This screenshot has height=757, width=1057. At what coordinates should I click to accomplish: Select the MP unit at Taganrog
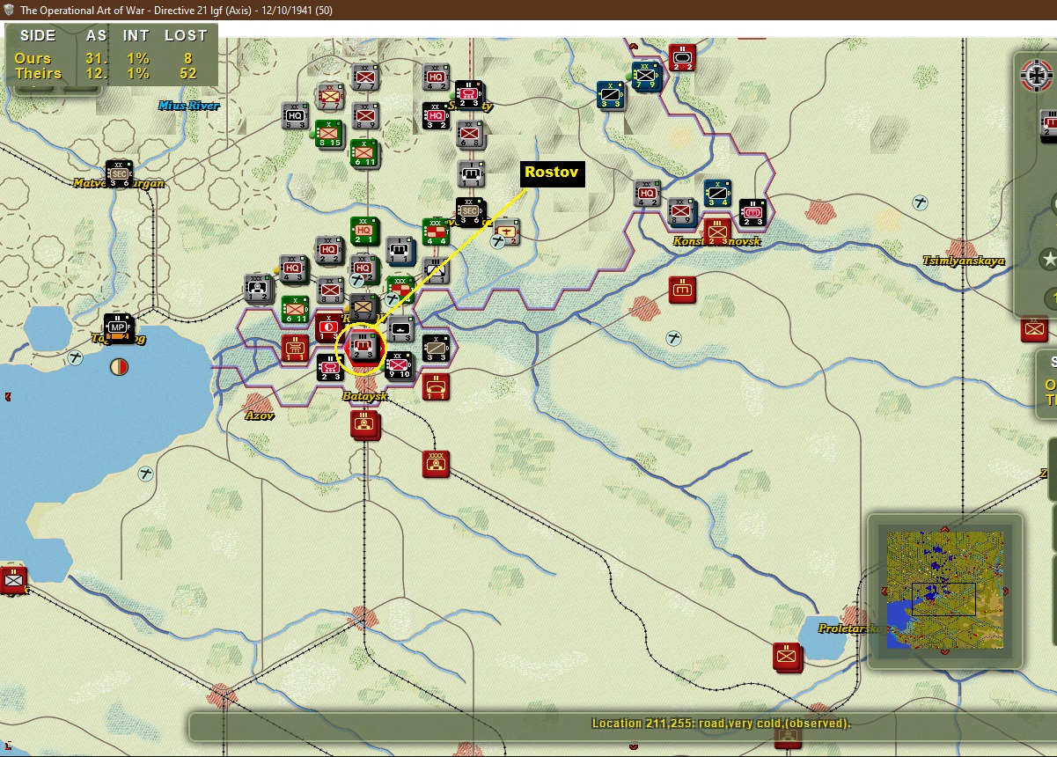coord(118,327)
